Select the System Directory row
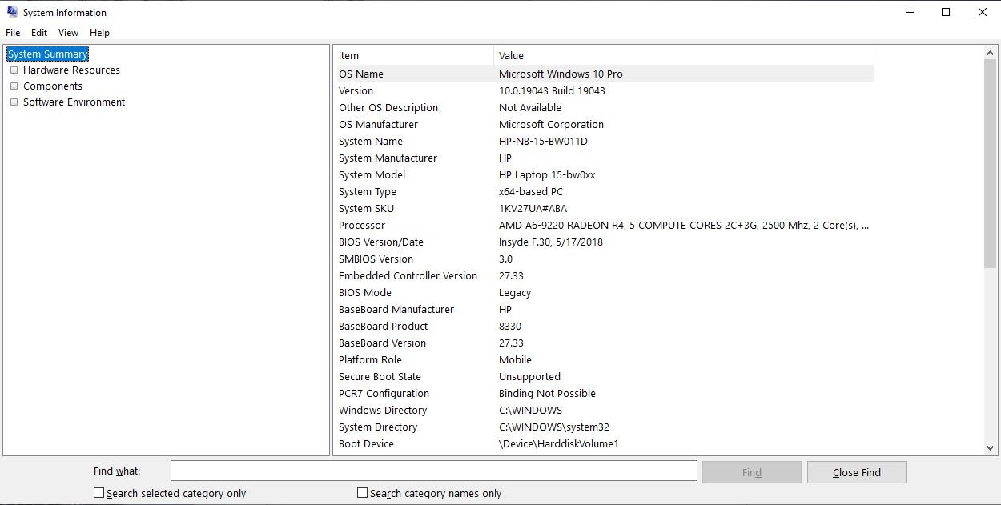 click(x=604, y=427)
